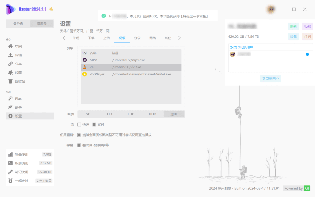The width and height of the screenshot is (315, 197).
Task: Click right chevron of settings tabs
Action: coord(179,38)
